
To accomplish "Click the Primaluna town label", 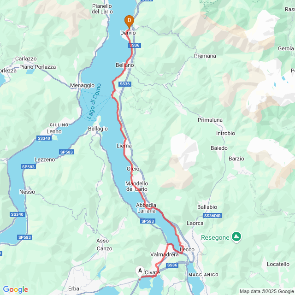I will 210,120.
